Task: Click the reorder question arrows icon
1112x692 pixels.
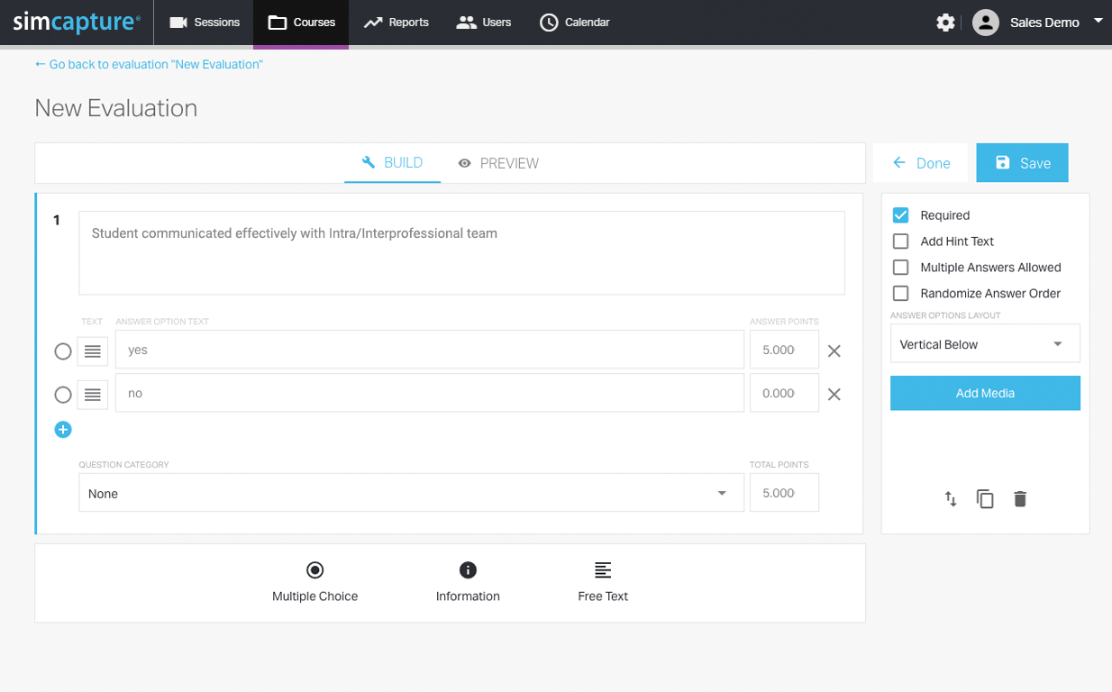Action: (x=951, y=499)
